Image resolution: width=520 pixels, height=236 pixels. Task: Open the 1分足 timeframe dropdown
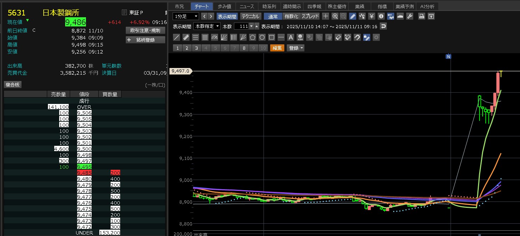tap(186, 16)
